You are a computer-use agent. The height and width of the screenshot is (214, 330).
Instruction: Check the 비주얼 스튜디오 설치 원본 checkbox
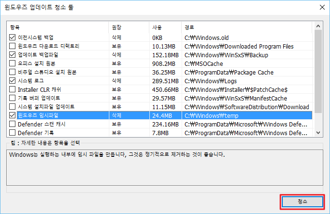(12, 72)
